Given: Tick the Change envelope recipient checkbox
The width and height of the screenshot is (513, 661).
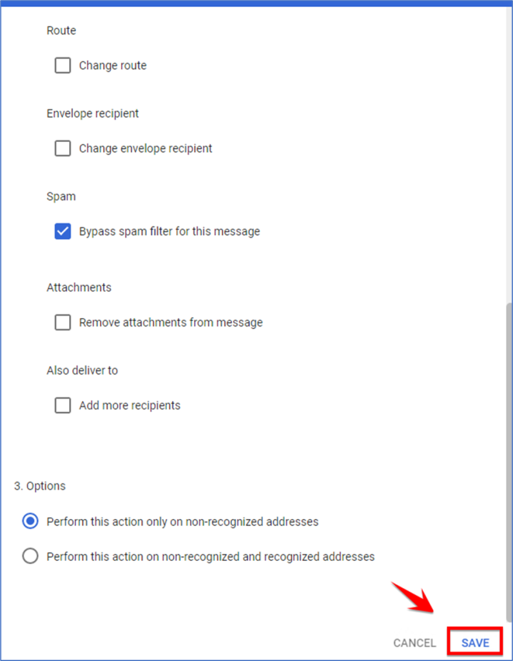Looking at the screenshot, I should coord(63,148).
